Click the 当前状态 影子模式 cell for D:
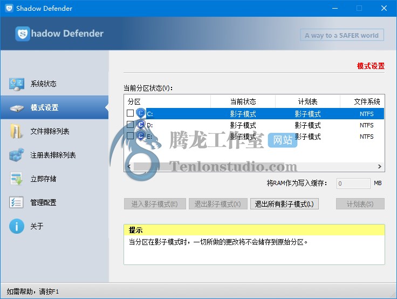 pyautogui.click(x=243, y=125)
